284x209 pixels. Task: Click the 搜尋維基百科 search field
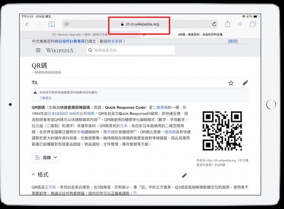[x=130, y=50]
